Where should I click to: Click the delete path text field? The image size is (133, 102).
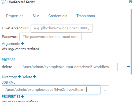coord(68,67)
